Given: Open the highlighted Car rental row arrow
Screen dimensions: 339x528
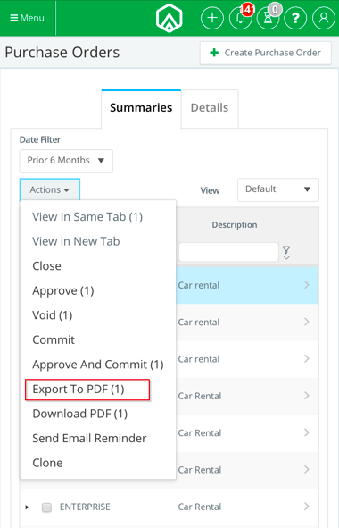Looking at the screenshot, I should [307, 285].
